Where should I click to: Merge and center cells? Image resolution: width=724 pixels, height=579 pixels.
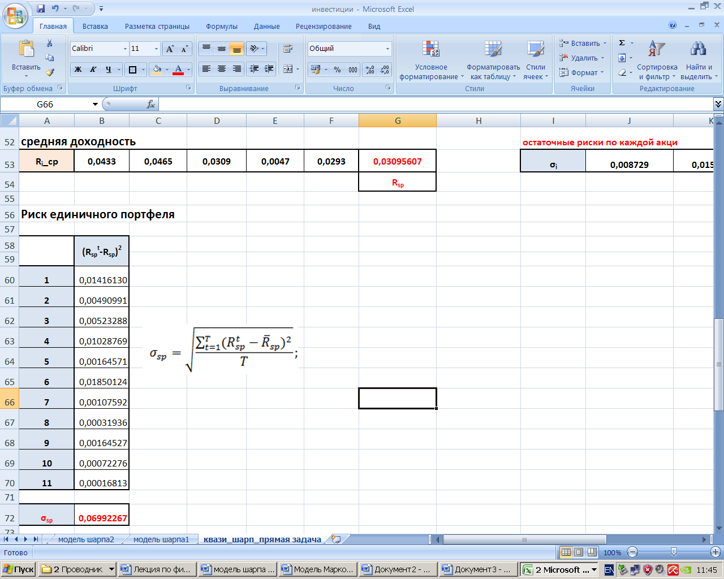pyautogui.click(x=288, y=69)
